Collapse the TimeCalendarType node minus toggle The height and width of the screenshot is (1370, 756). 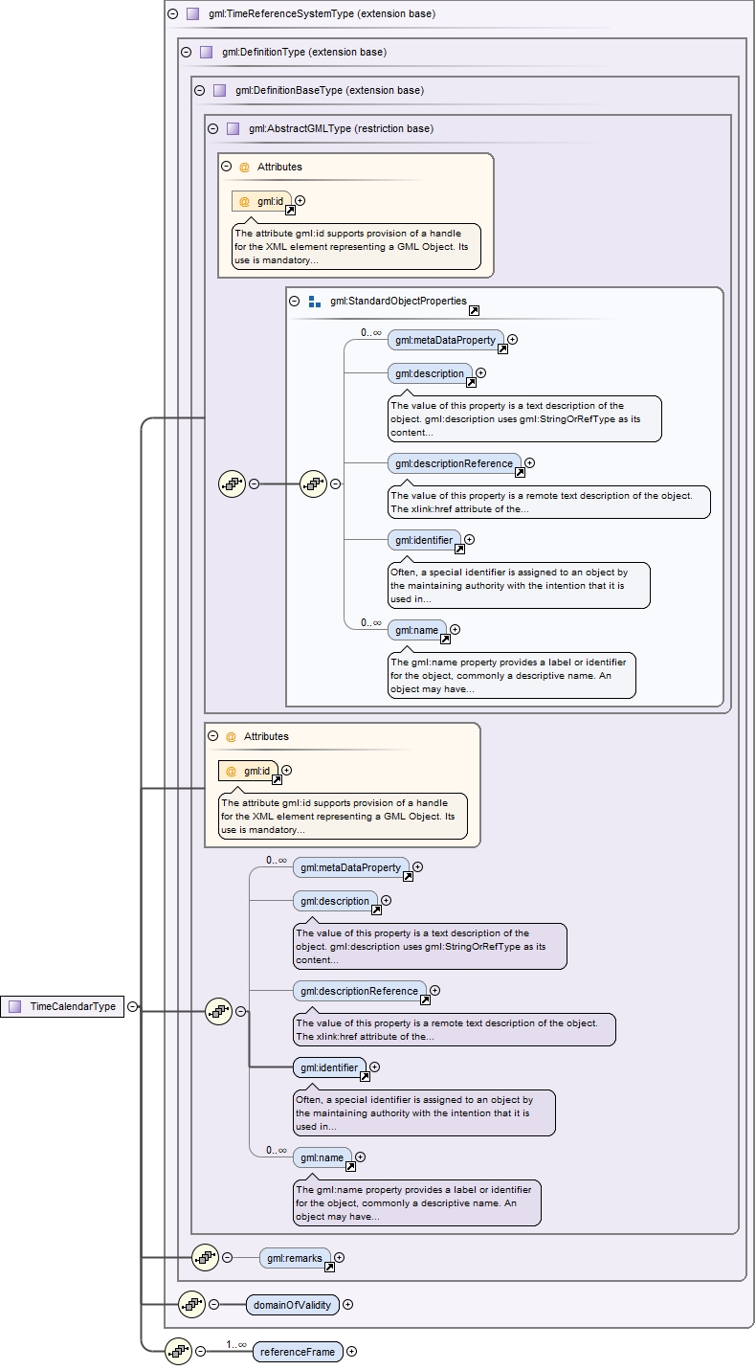[132, 1006]
